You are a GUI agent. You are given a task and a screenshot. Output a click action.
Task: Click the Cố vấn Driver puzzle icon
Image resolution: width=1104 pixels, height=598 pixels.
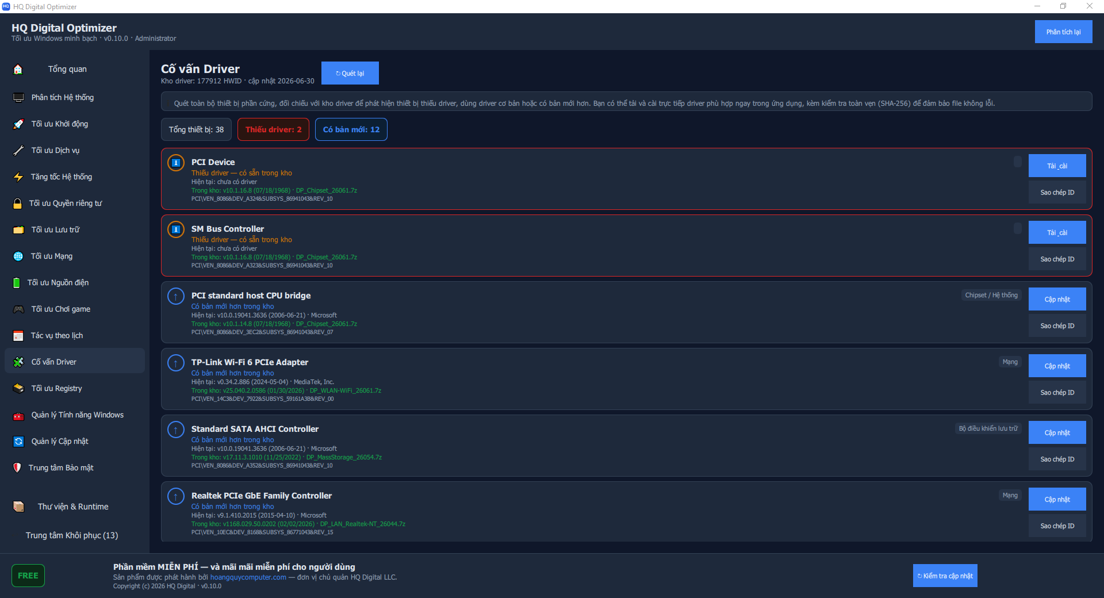coord(18,362)
